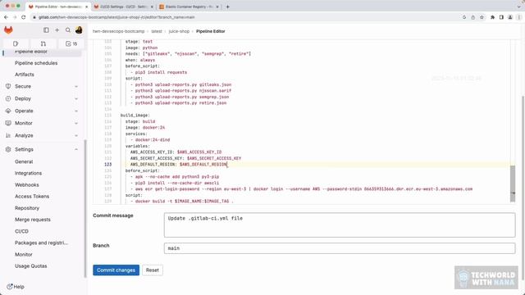
Task: Open the browser profile icon
Action: [510, 17]
